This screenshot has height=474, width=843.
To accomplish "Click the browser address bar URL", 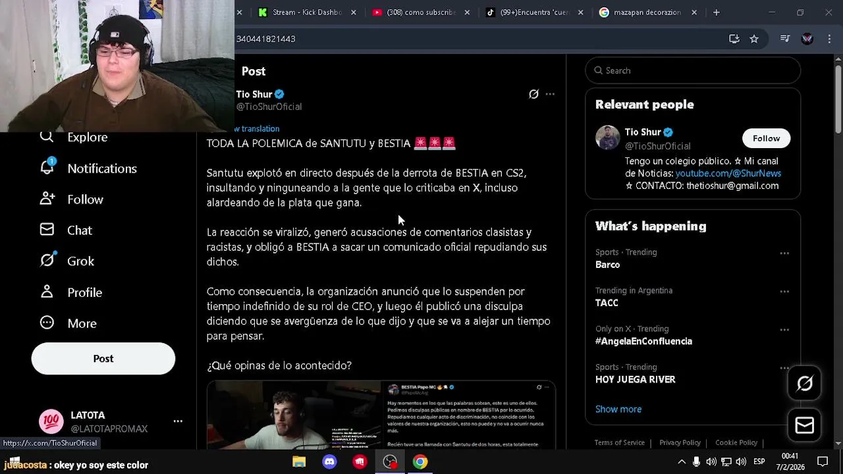I will pyautogui.click(x=266, y=39).
